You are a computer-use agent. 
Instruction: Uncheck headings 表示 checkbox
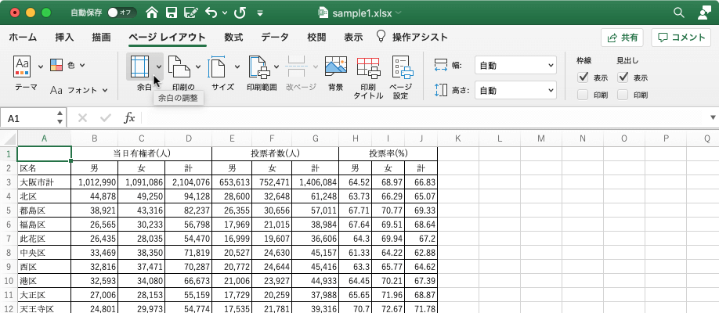coord(622,77)
